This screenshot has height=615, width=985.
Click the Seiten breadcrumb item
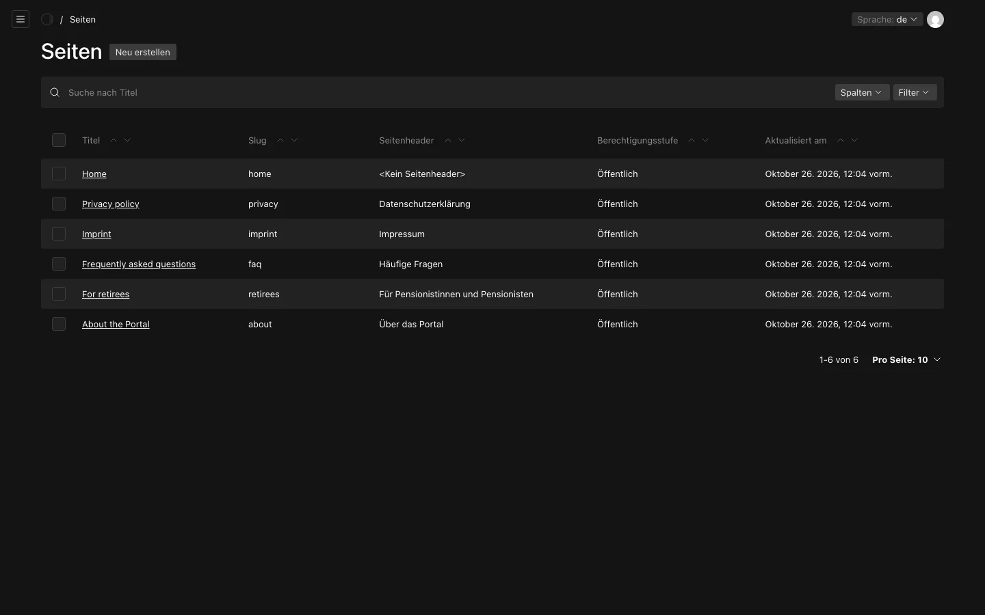(x=83, y=19)
